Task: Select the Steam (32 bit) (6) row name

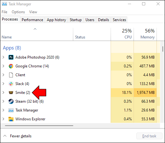Action: pos(30,101)
